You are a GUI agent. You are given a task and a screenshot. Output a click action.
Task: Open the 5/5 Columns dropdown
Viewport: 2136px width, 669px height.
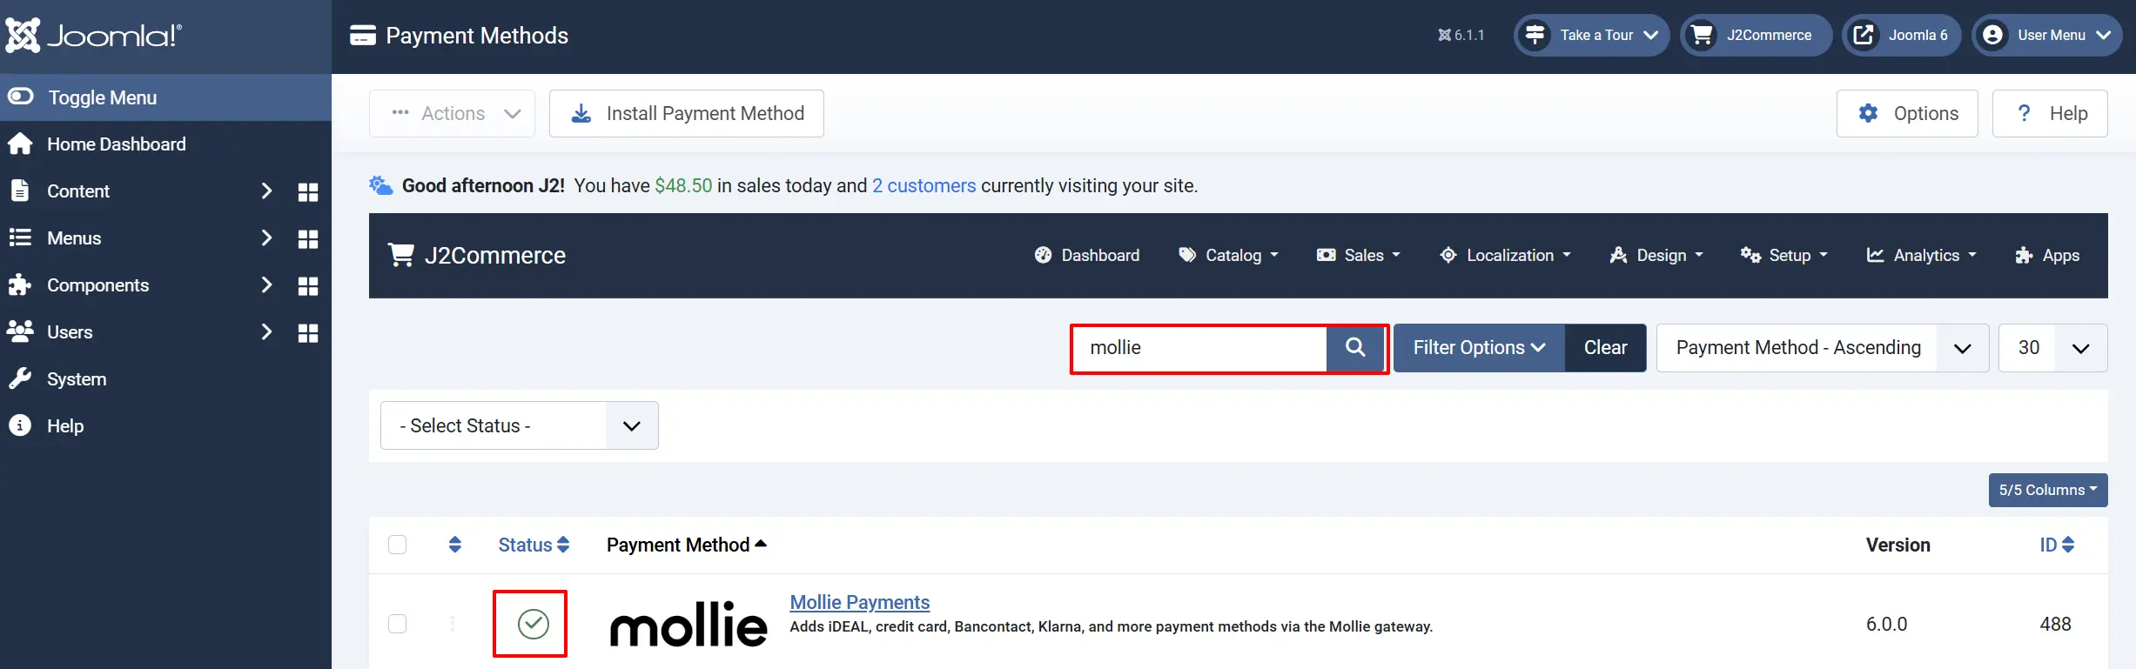(2047, 490)
